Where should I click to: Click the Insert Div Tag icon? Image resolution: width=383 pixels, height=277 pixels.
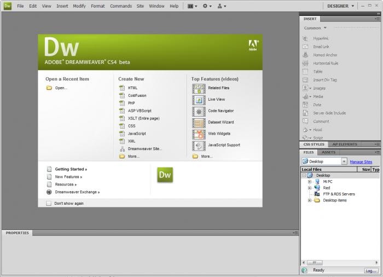pyautogui.click(x=305, y=80)
